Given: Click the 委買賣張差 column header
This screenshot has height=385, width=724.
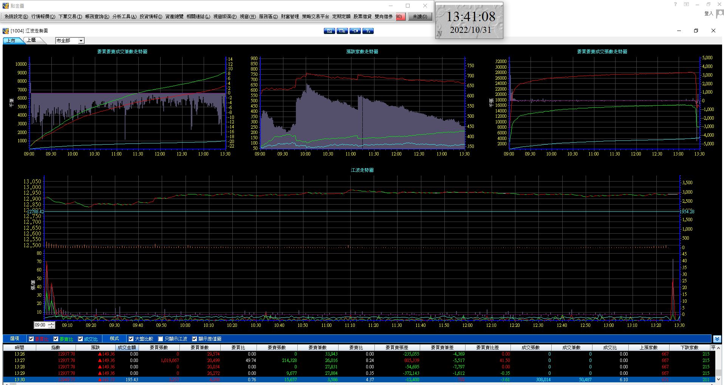Looking at the screenshot, I should pos(397,348).
